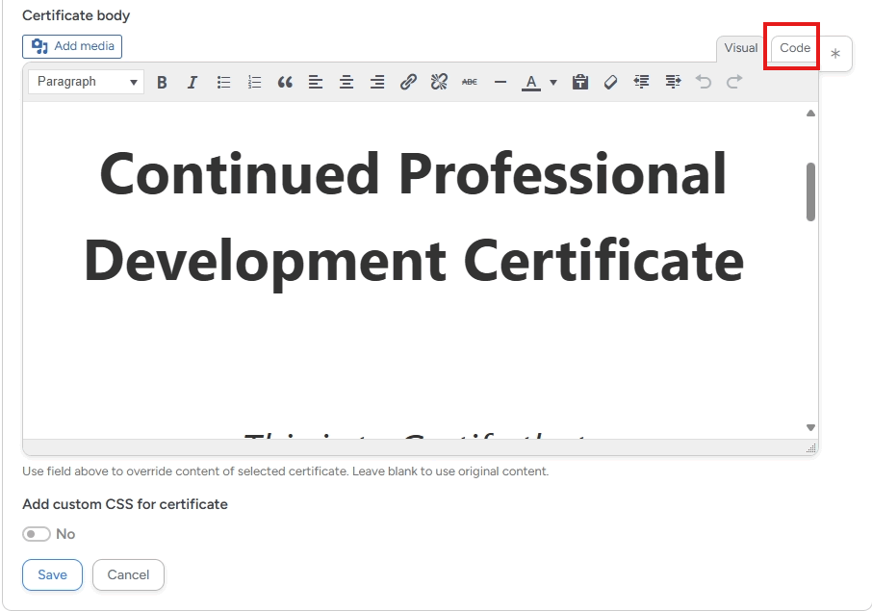Place cursor in 'Continued Professional' heading text
The image size is (872, 611).
[413, 174]
